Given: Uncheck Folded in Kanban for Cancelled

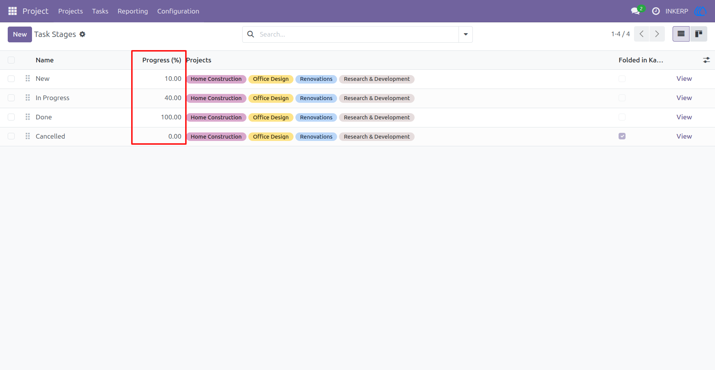Looking at the screenshot, I should [x=622, y=136].
